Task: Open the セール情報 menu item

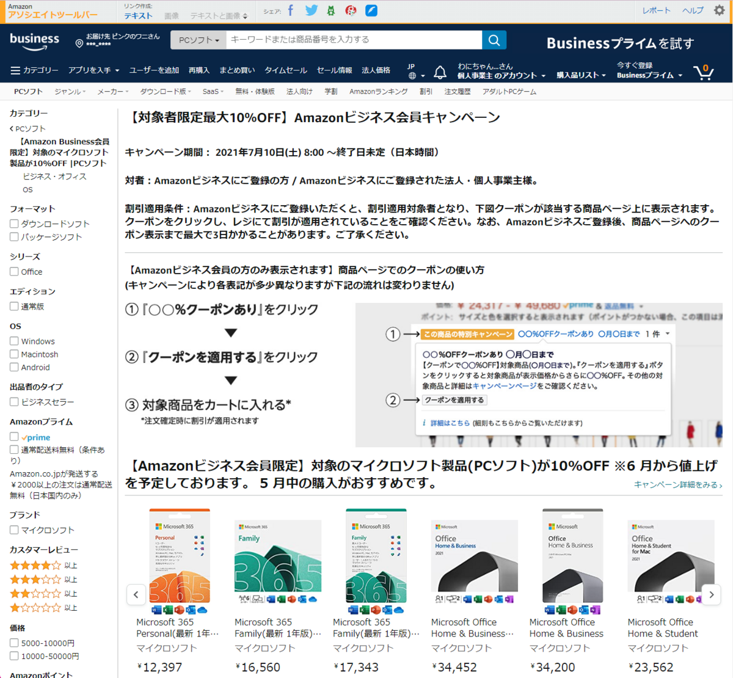Action: (334, 70)
